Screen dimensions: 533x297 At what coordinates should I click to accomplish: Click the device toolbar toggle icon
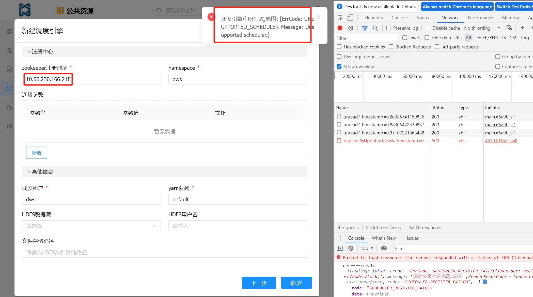pos(350,17)
